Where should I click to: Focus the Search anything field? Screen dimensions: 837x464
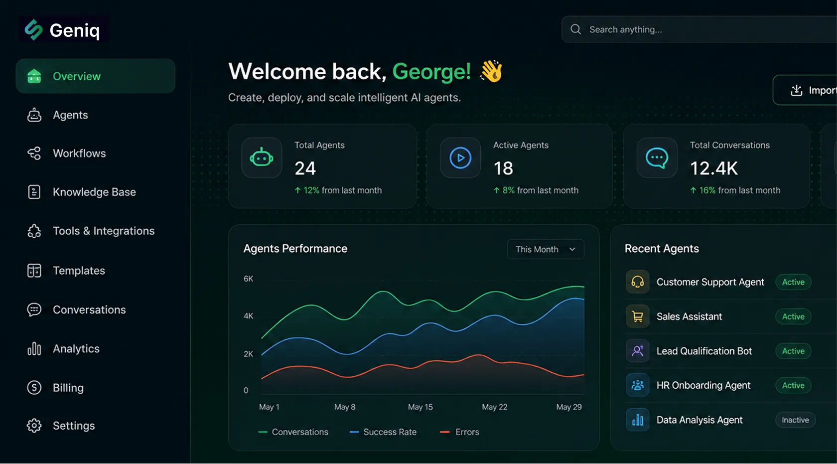point(699,29)
